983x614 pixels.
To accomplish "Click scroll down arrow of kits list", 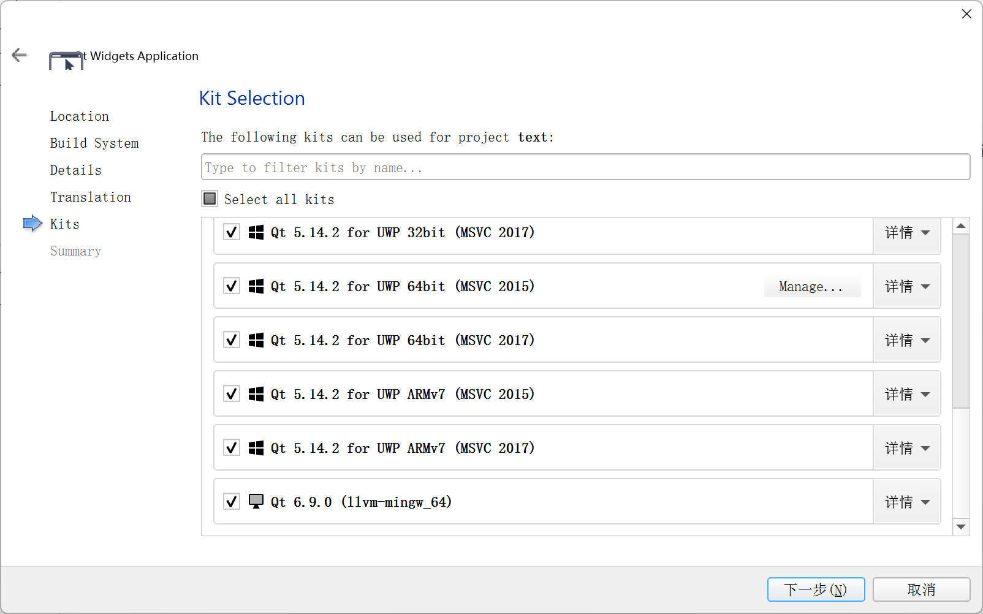I will click(x=961, y=527).
